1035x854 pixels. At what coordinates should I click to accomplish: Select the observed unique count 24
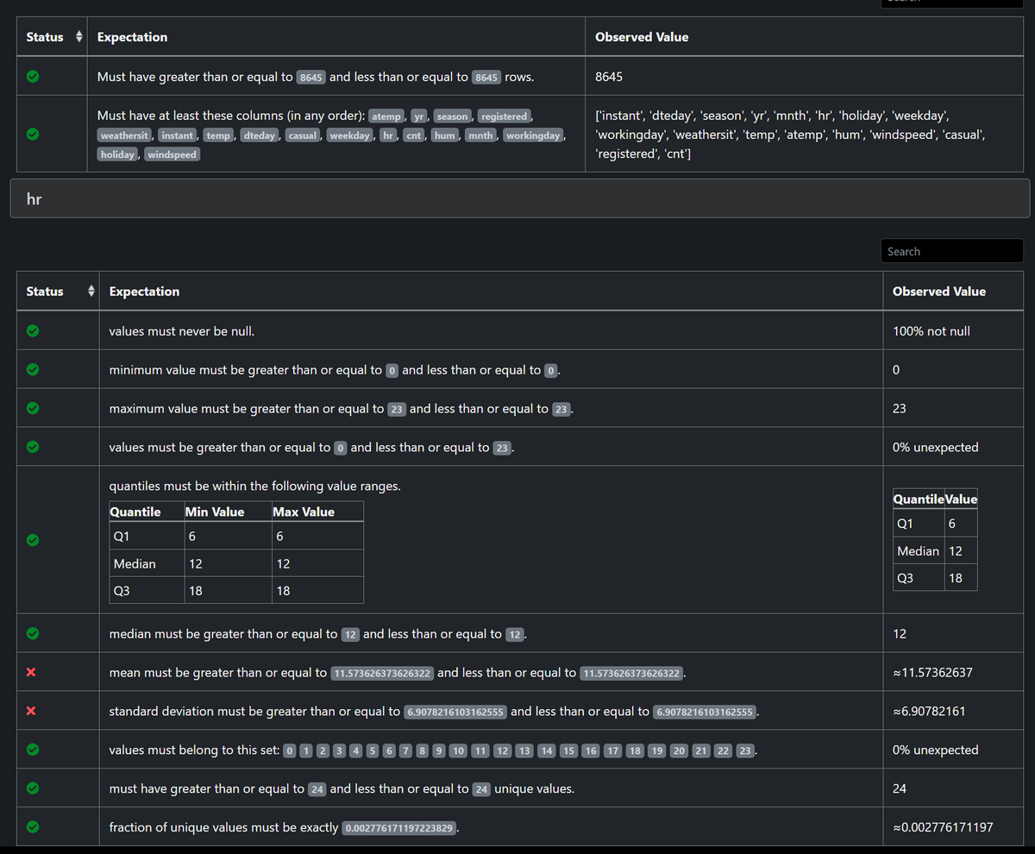(x=900, y=788)
